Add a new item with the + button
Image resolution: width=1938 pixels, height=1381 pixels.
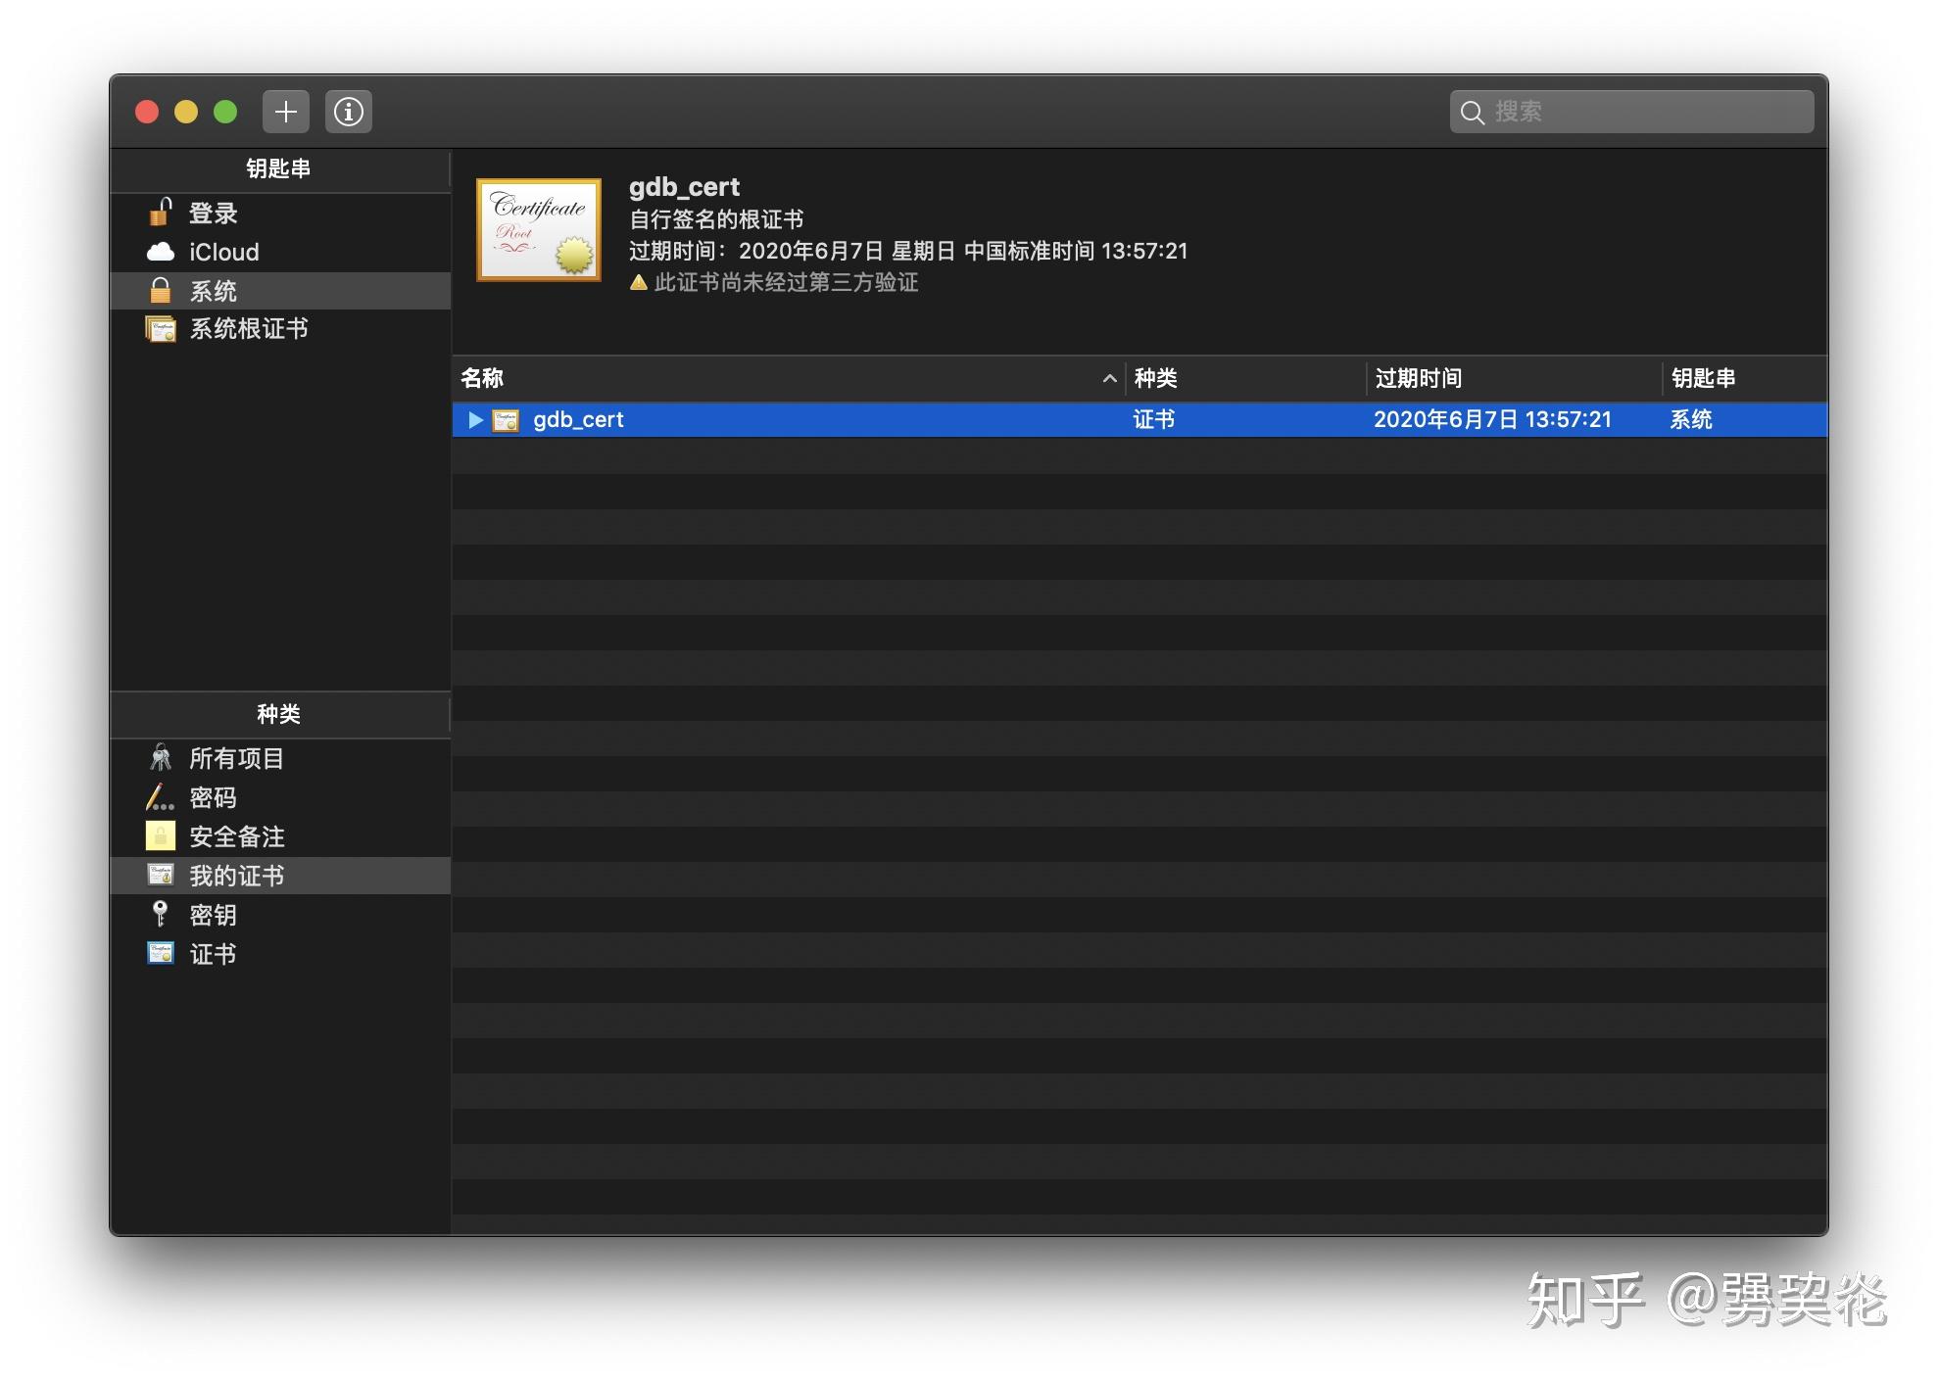(285, 111)
